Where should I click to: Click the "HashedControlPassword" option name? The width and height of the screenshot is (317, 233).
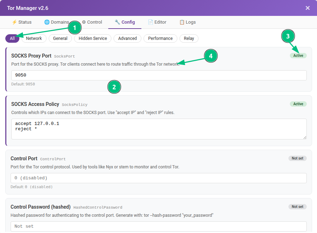pyautogui.click(x=98, y=208)
